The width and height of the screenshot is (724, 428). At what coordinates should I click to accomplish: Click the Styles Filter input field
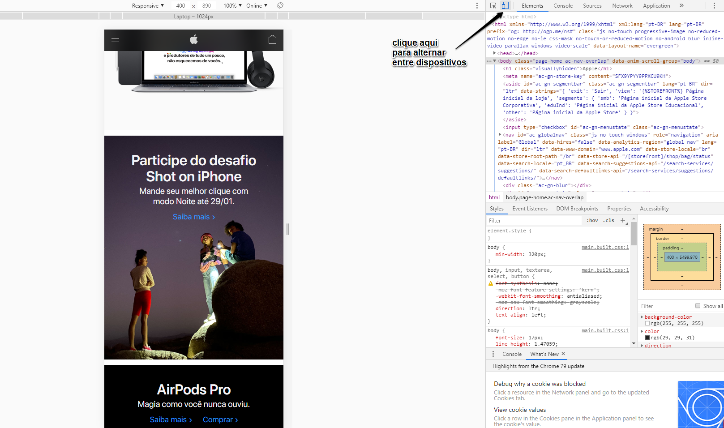[535, 220]
